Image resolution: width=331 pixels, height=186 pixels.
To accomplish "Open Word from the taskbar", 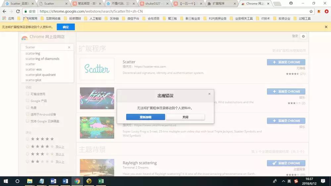I will [x=65, y=181].
